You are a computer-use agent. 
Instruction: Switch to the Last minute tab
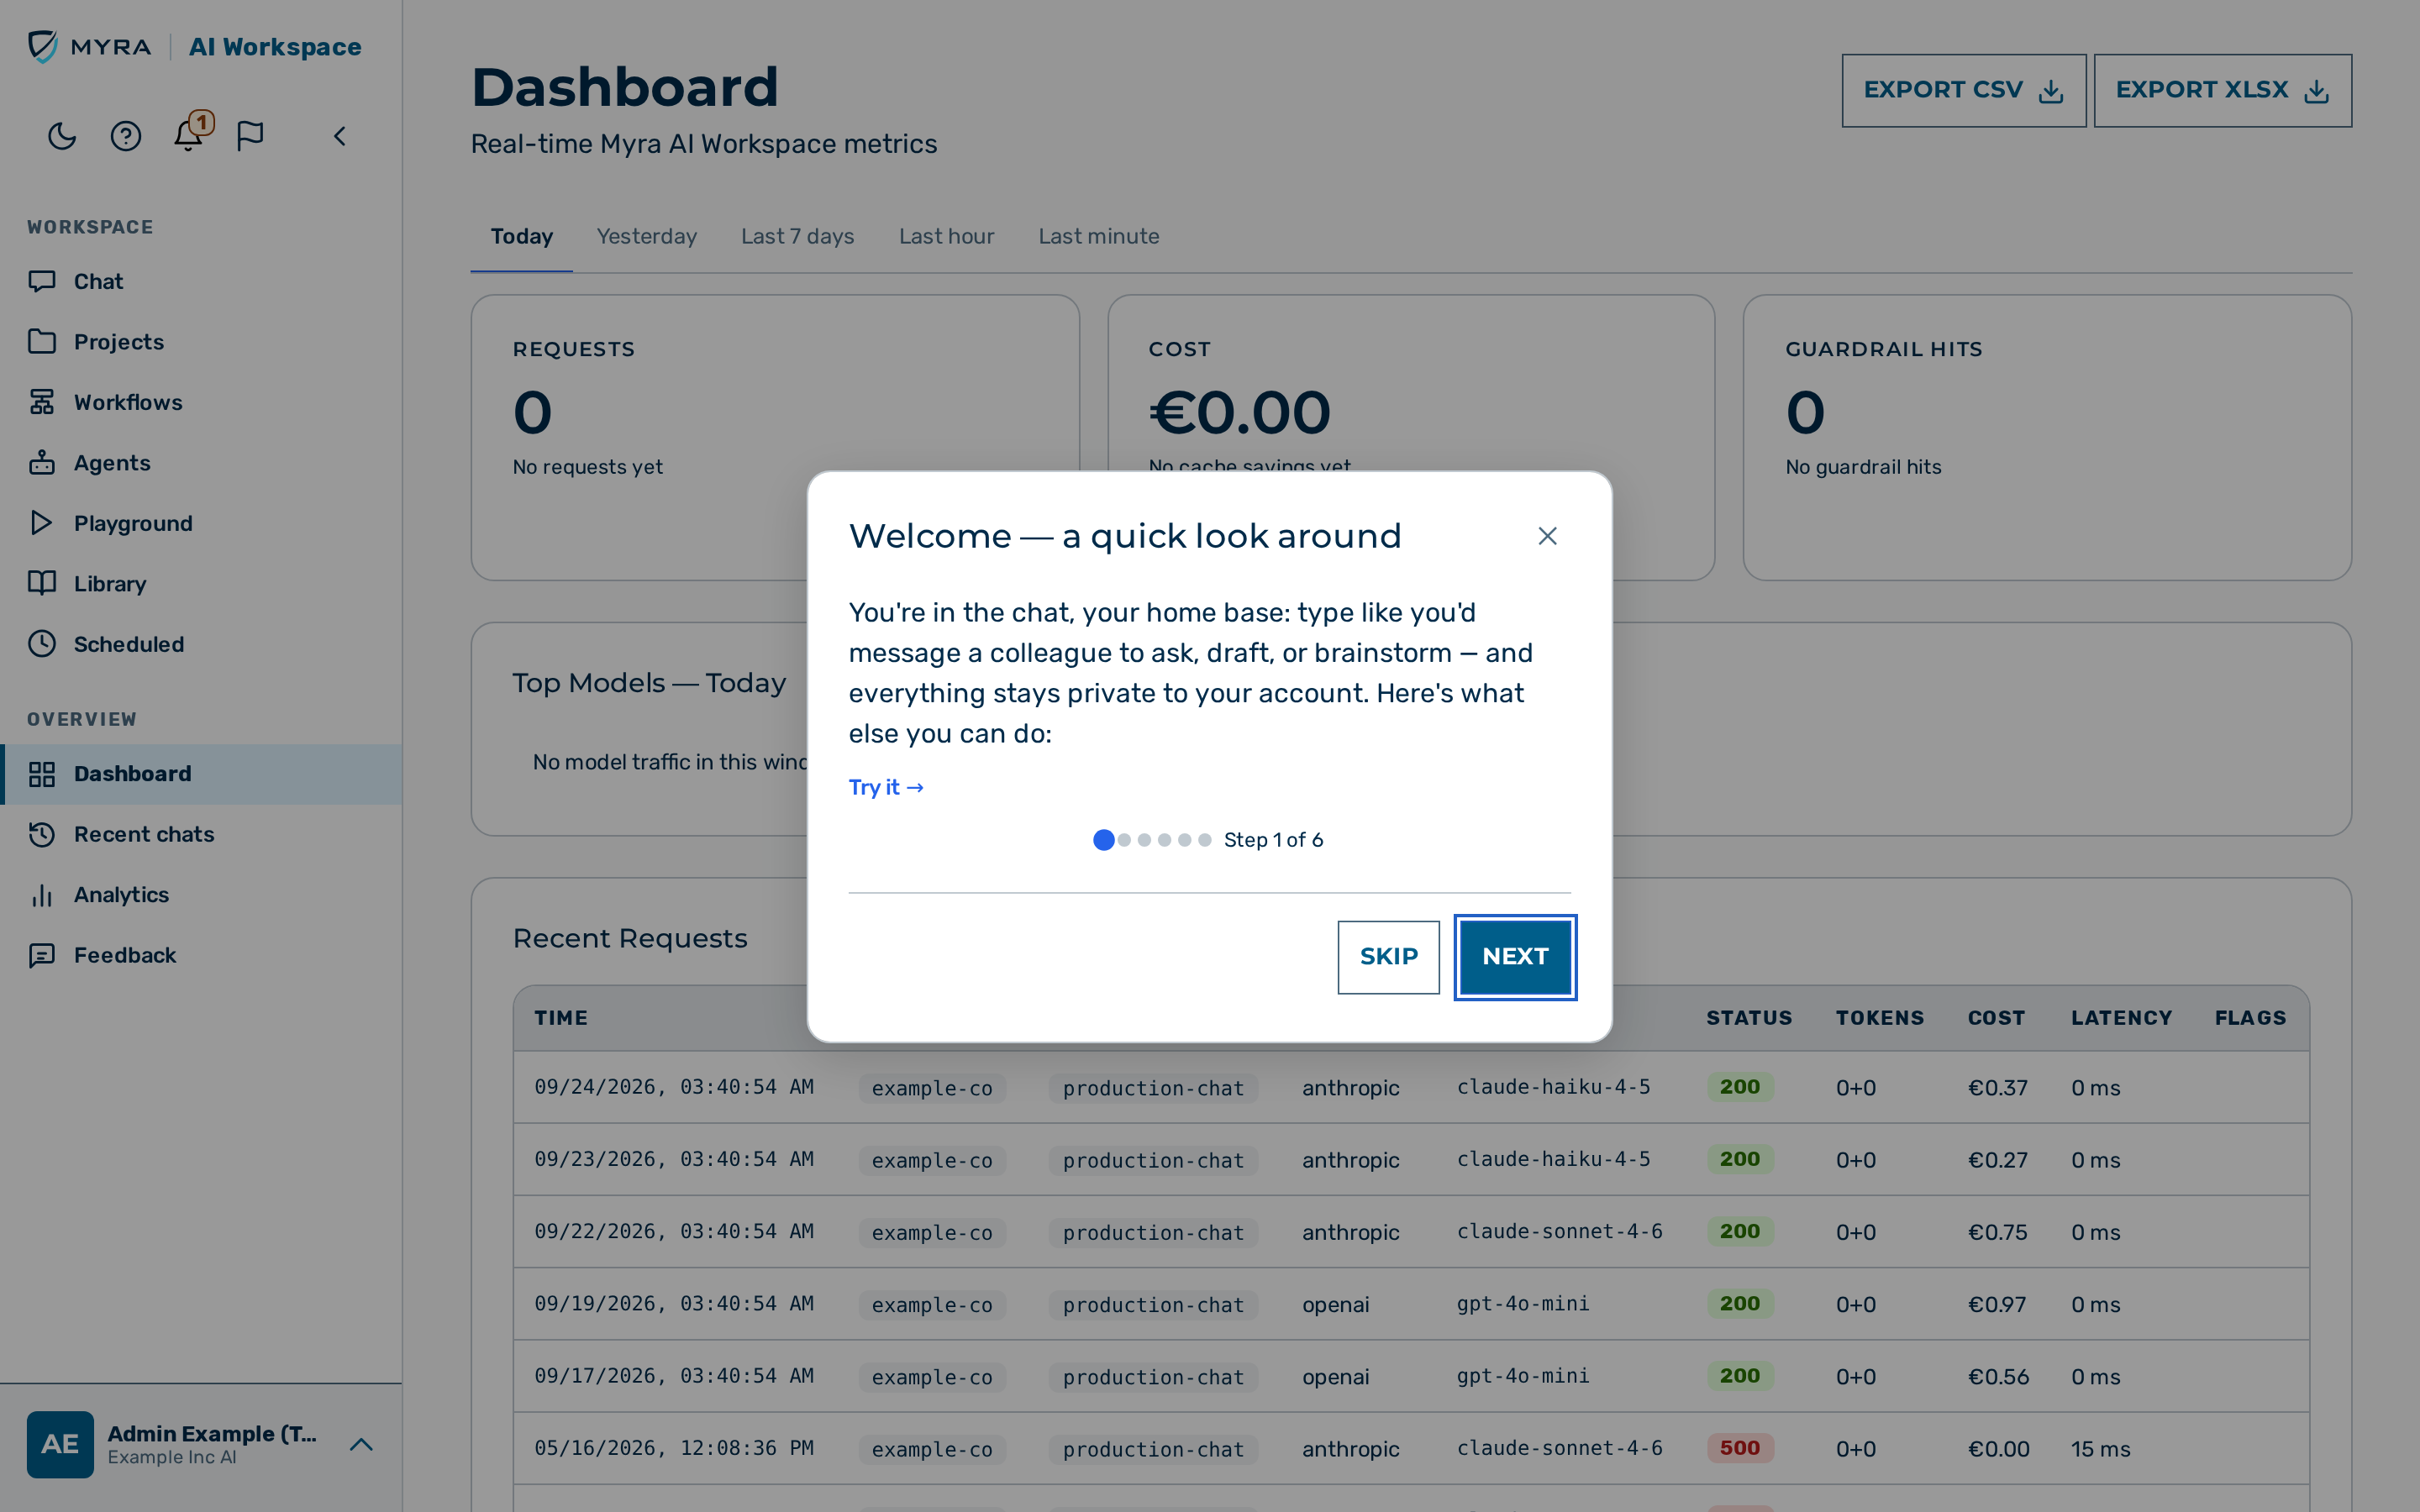coord(1098,237)
